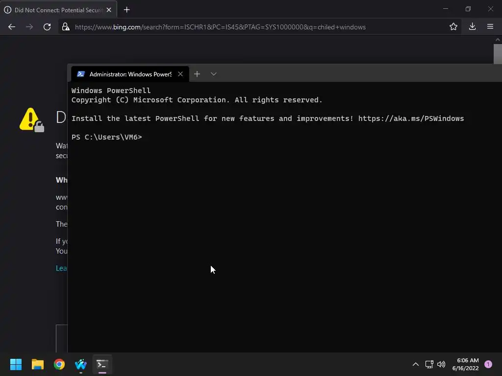Viewport: 502px width, 376px height.
Task: Click the yellow security warning icon
Action: point(32,120)
